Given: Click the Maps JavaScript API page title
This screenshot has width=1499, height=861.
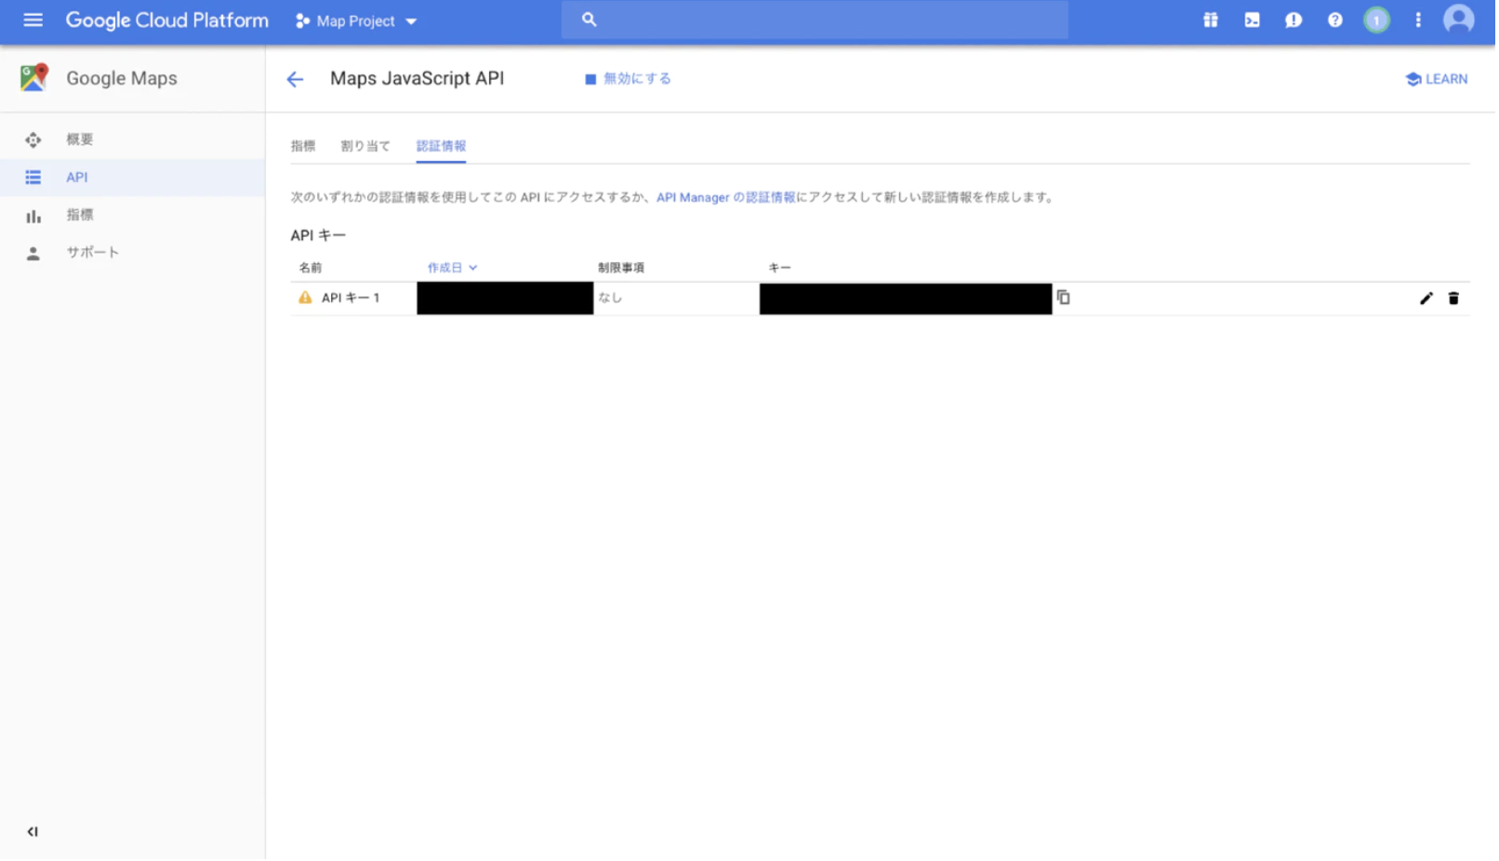Looking at the screenshot, I should coord(418,79).
